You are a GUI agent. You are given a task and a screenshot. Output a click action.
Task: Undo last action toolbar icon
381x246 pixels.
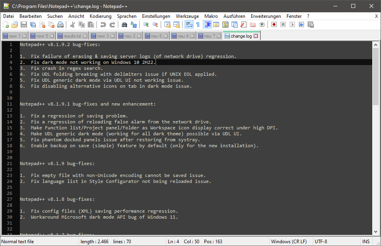(103, 25)
